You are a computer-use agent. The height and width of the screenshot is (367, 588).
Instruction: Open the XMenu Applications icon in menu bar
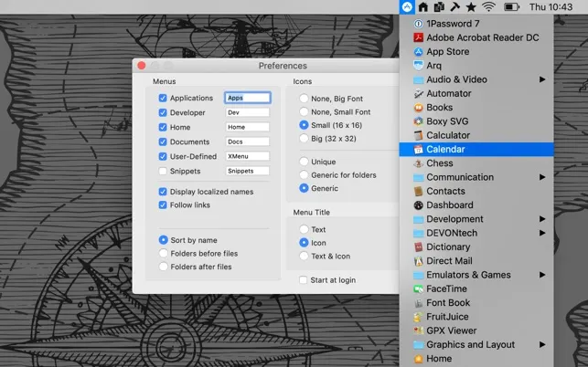[x=407, y=6]
